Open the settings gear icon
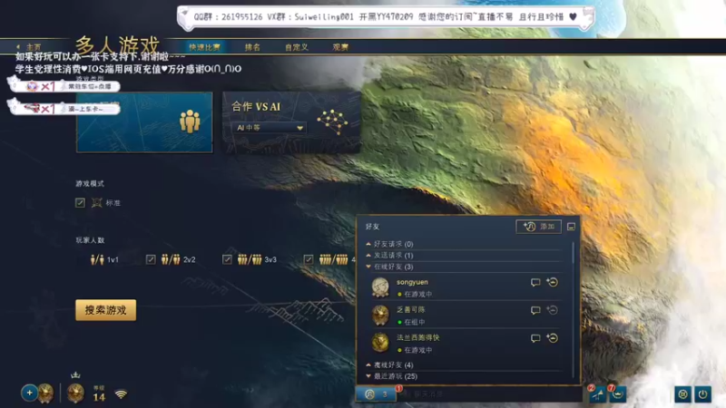Screen dimensions: 726x408 [683, 394]
